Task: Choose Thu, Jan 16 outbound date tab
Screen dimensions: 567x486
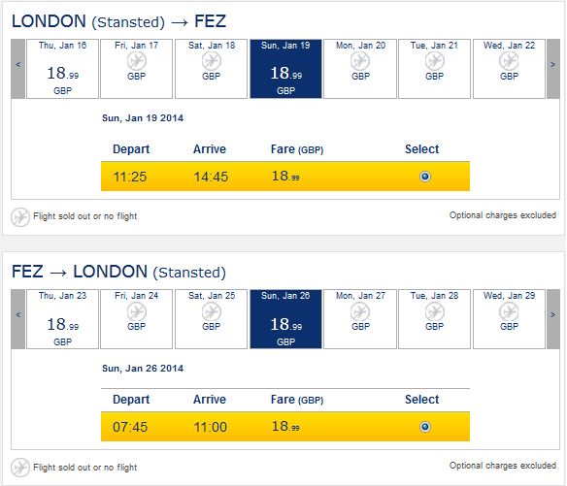Action: [62, 69]
